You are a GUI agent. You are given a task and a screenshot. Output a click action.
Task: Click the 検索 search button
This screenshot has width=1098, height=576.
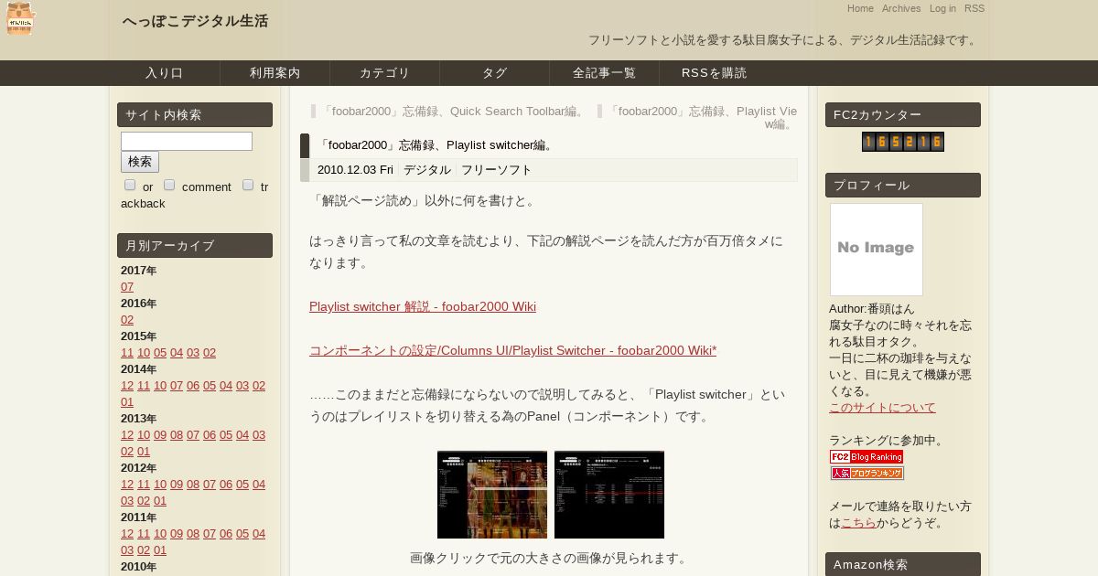point(140,162)
